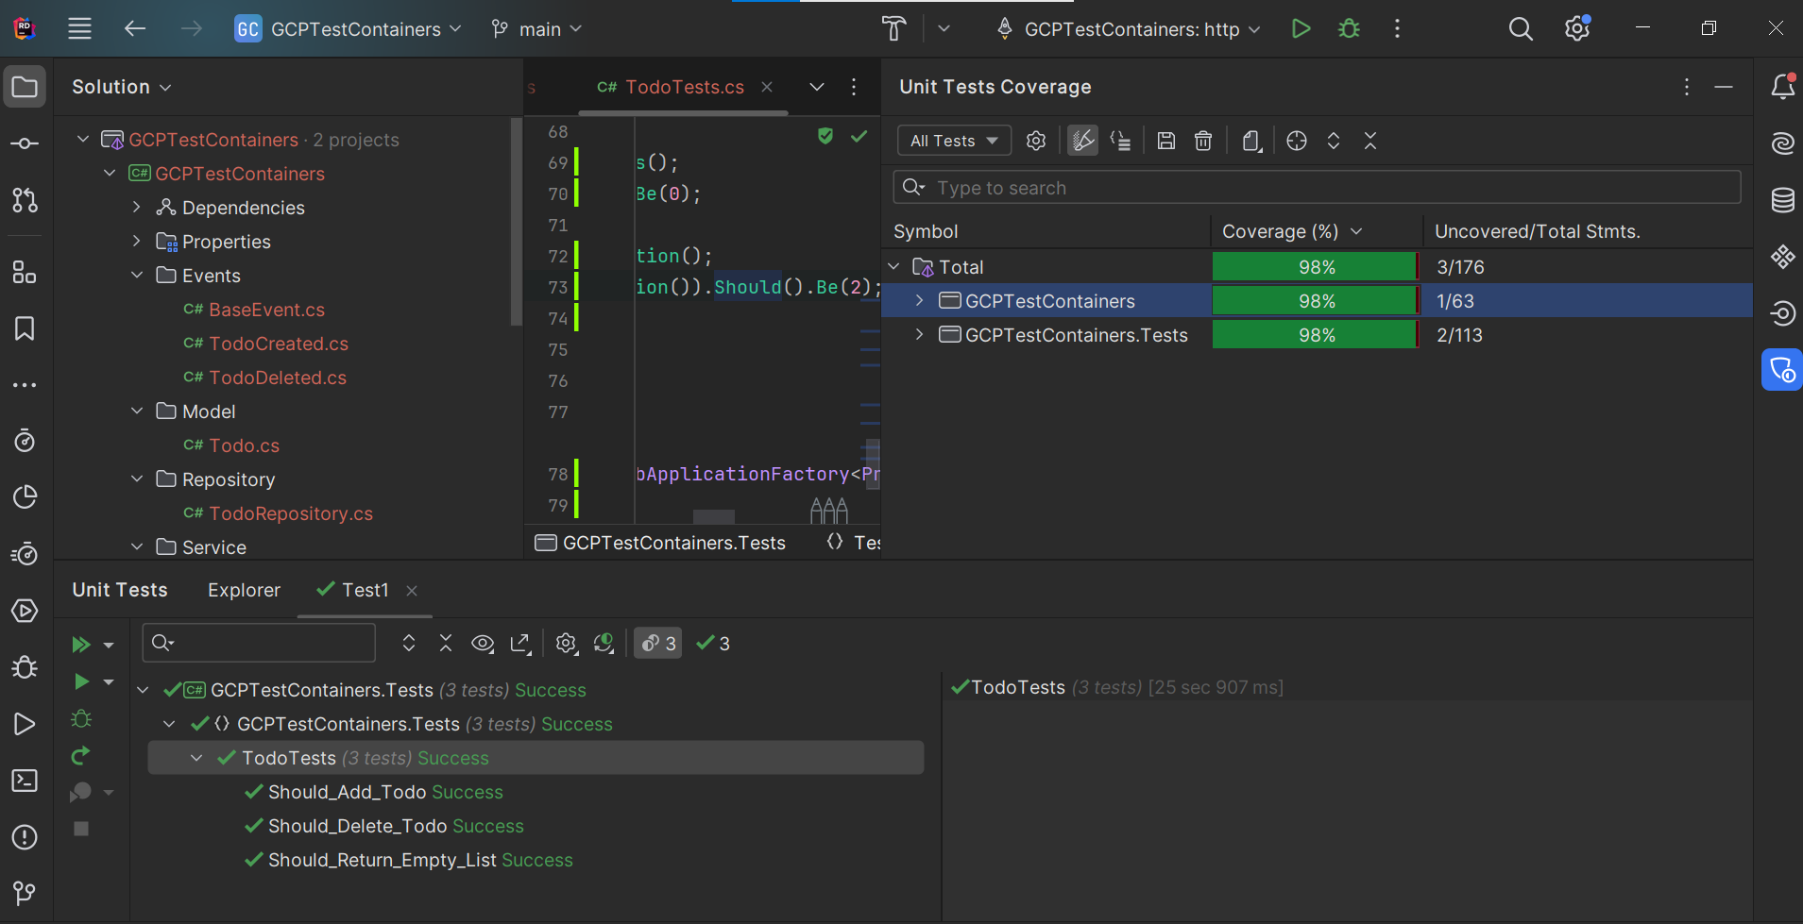Toggle code highlighting in coverage toolbar
The image size is (1803, 924).
1082,141
